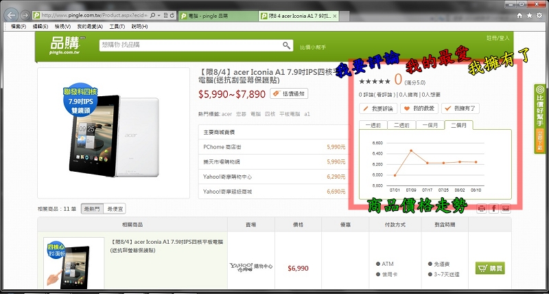Screen dimensions: 549x294
Task: Select the 一個月 chart tab
Action: click(x=430, y=125)
